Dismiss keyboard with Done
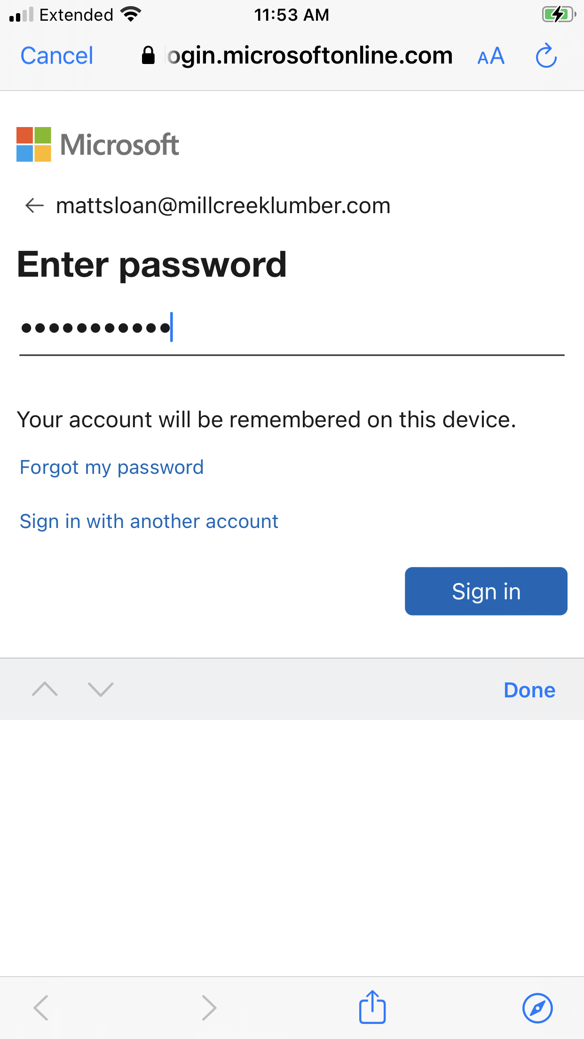Screen dimensions: 584x1039 tap(529, 690)
